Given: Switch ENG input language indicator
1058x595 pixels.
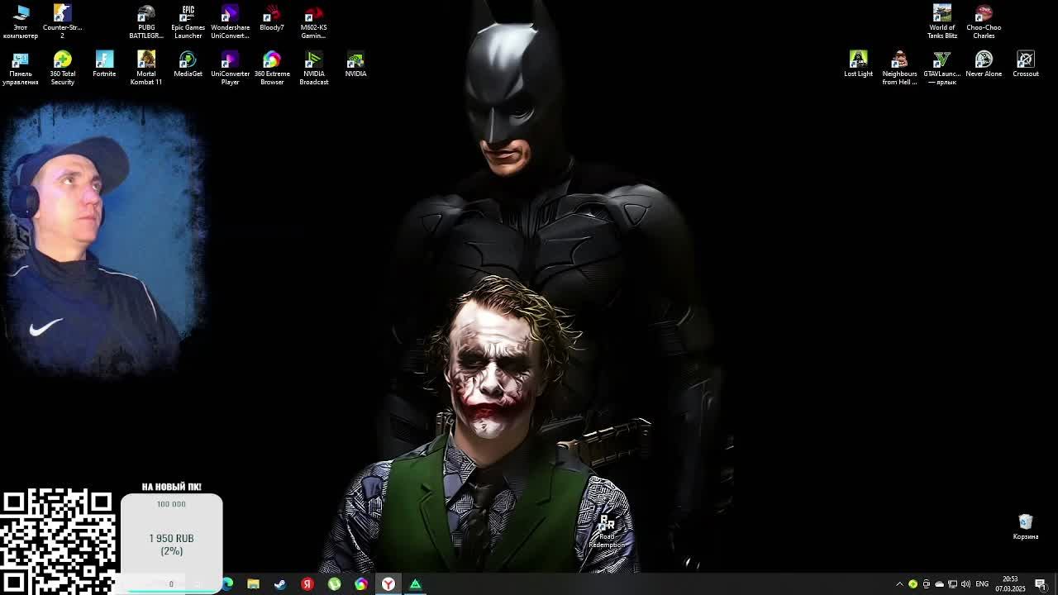Looking at the screenshot, I should 982,584.
